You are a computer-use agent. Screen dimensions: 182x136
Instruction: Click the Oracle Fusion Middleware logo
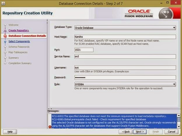click(x=139, y=14)
